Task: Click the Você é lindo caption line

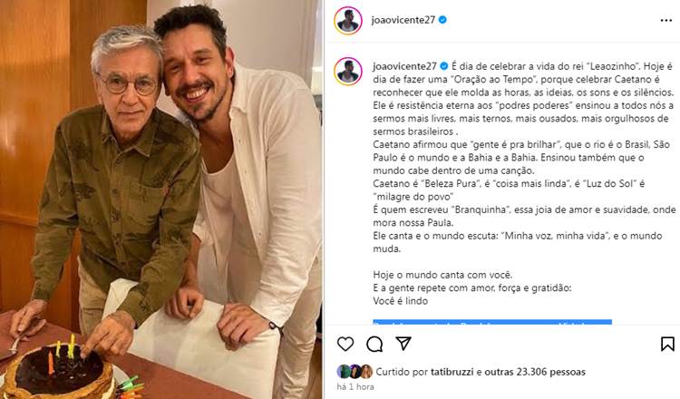Action: pyautogui.click(x=400, y=301)
